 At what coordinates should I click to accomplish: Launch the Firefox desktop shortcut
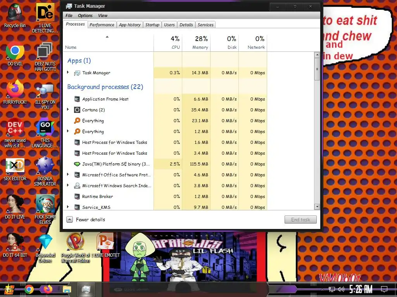click(x=15, y=92)
